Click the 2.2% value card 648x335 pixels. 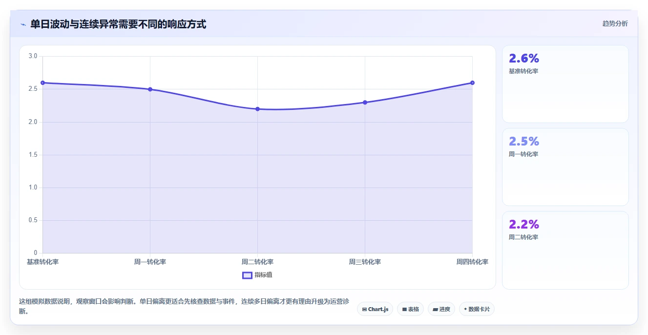pyautogui.click(x=565, y=250)
